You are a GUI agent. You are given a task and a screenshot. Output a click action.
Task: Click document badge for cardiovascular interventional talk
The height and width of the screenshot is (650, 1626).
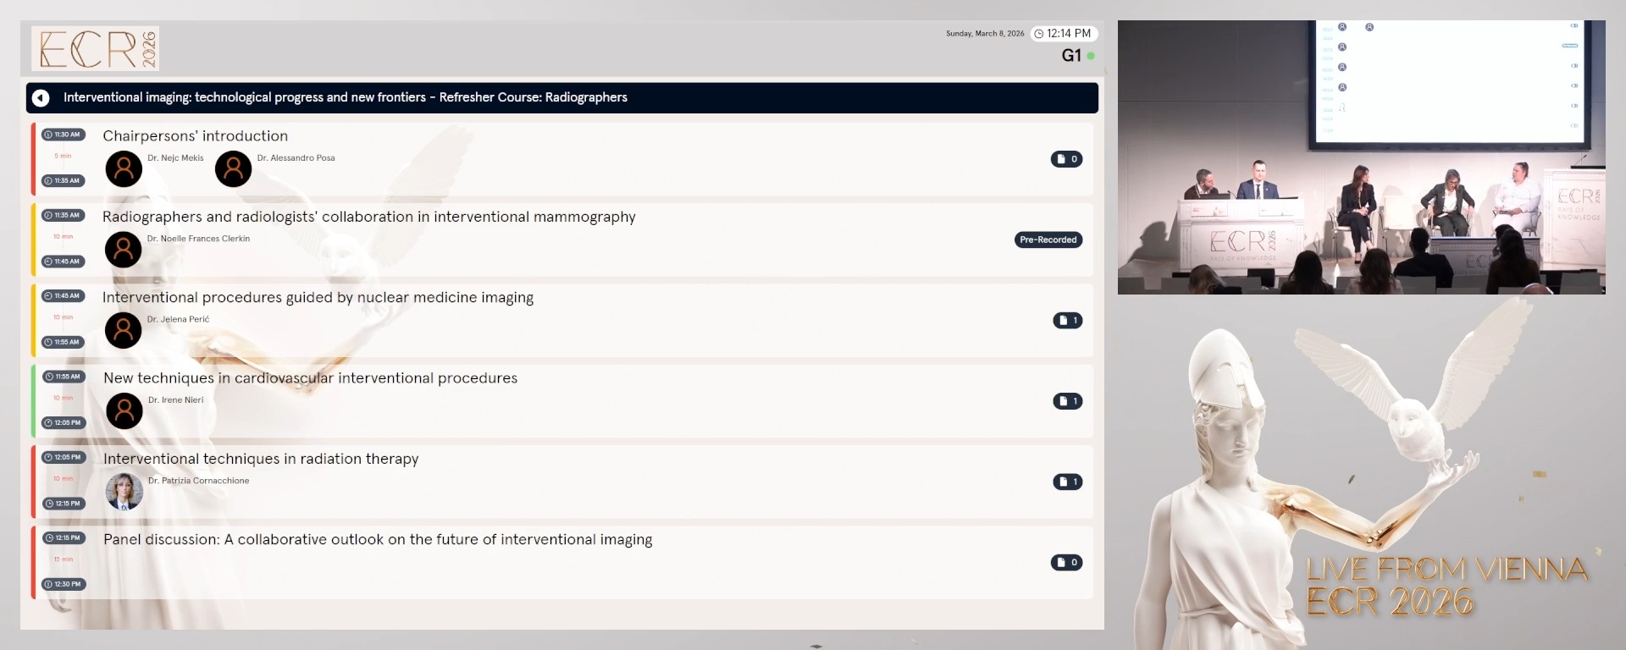pos(1068,401)
